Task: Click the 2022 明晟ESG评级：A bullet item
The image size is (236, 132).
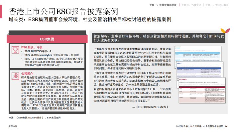Action: [x=38, y=51]
